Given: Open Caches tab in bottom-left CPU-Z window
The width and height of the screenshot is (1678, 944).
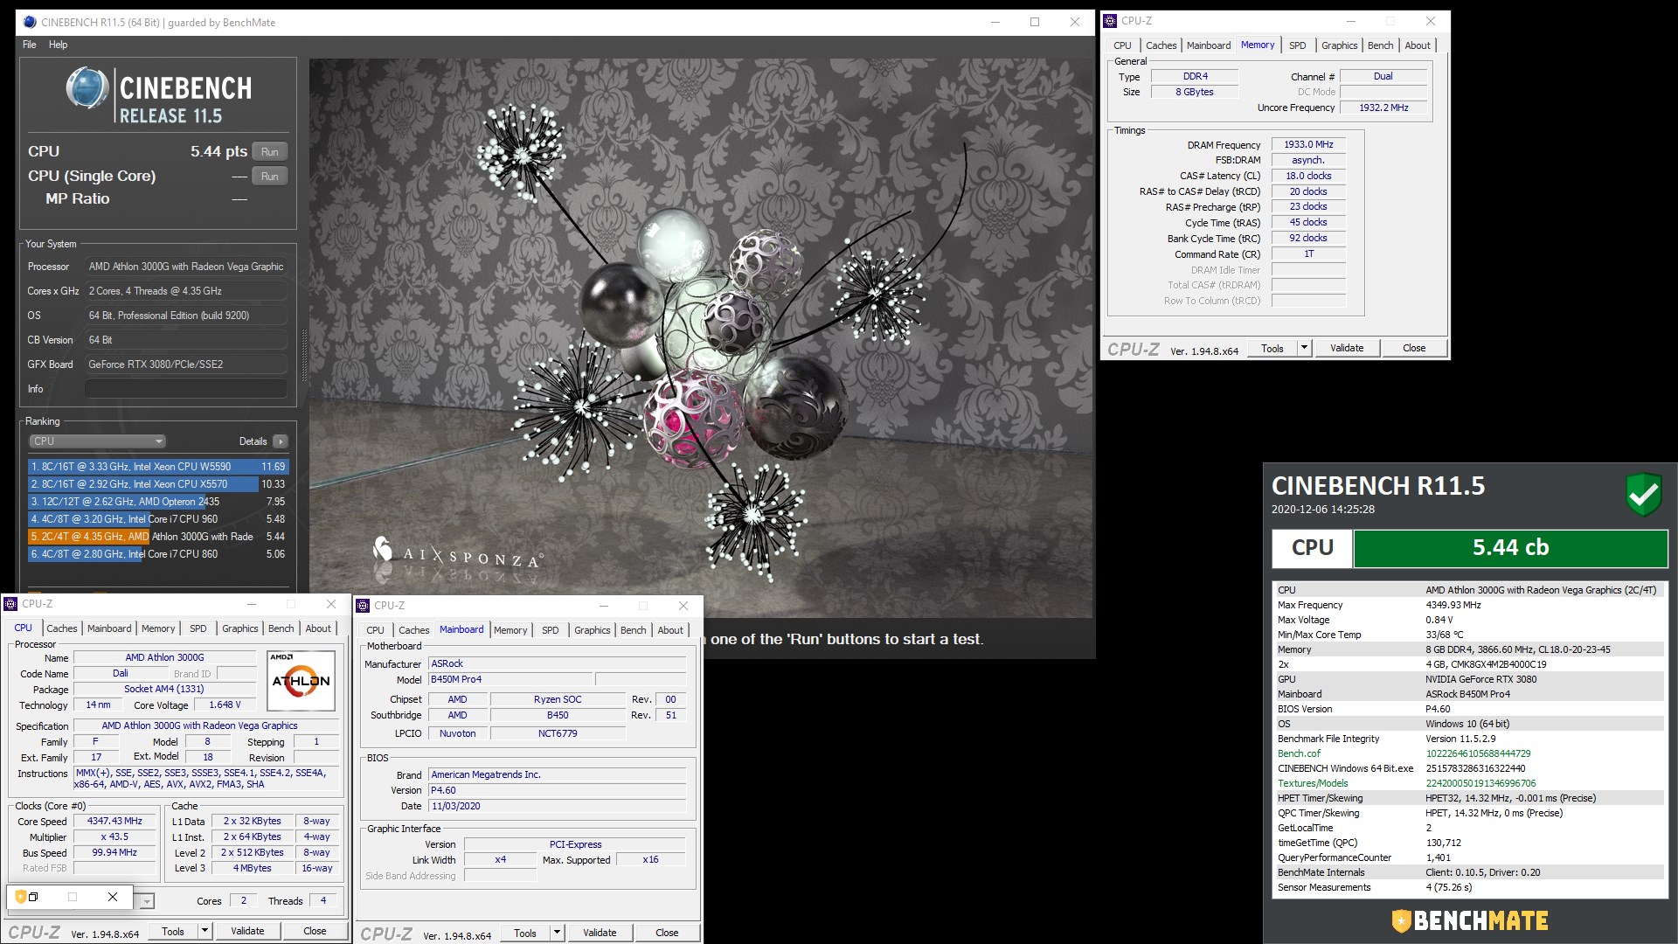Looking at the screenshot, I should 61,628.
